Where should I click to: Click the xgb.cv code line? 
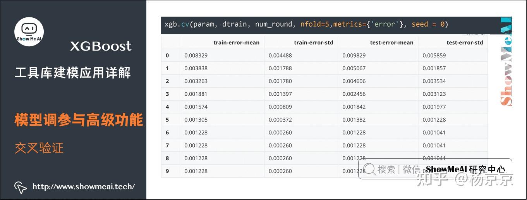pyautogui.click(x=306, y=24)
